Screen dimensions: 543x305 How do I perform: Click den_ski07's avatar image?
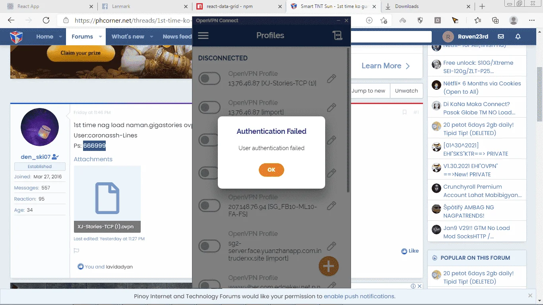40,127
